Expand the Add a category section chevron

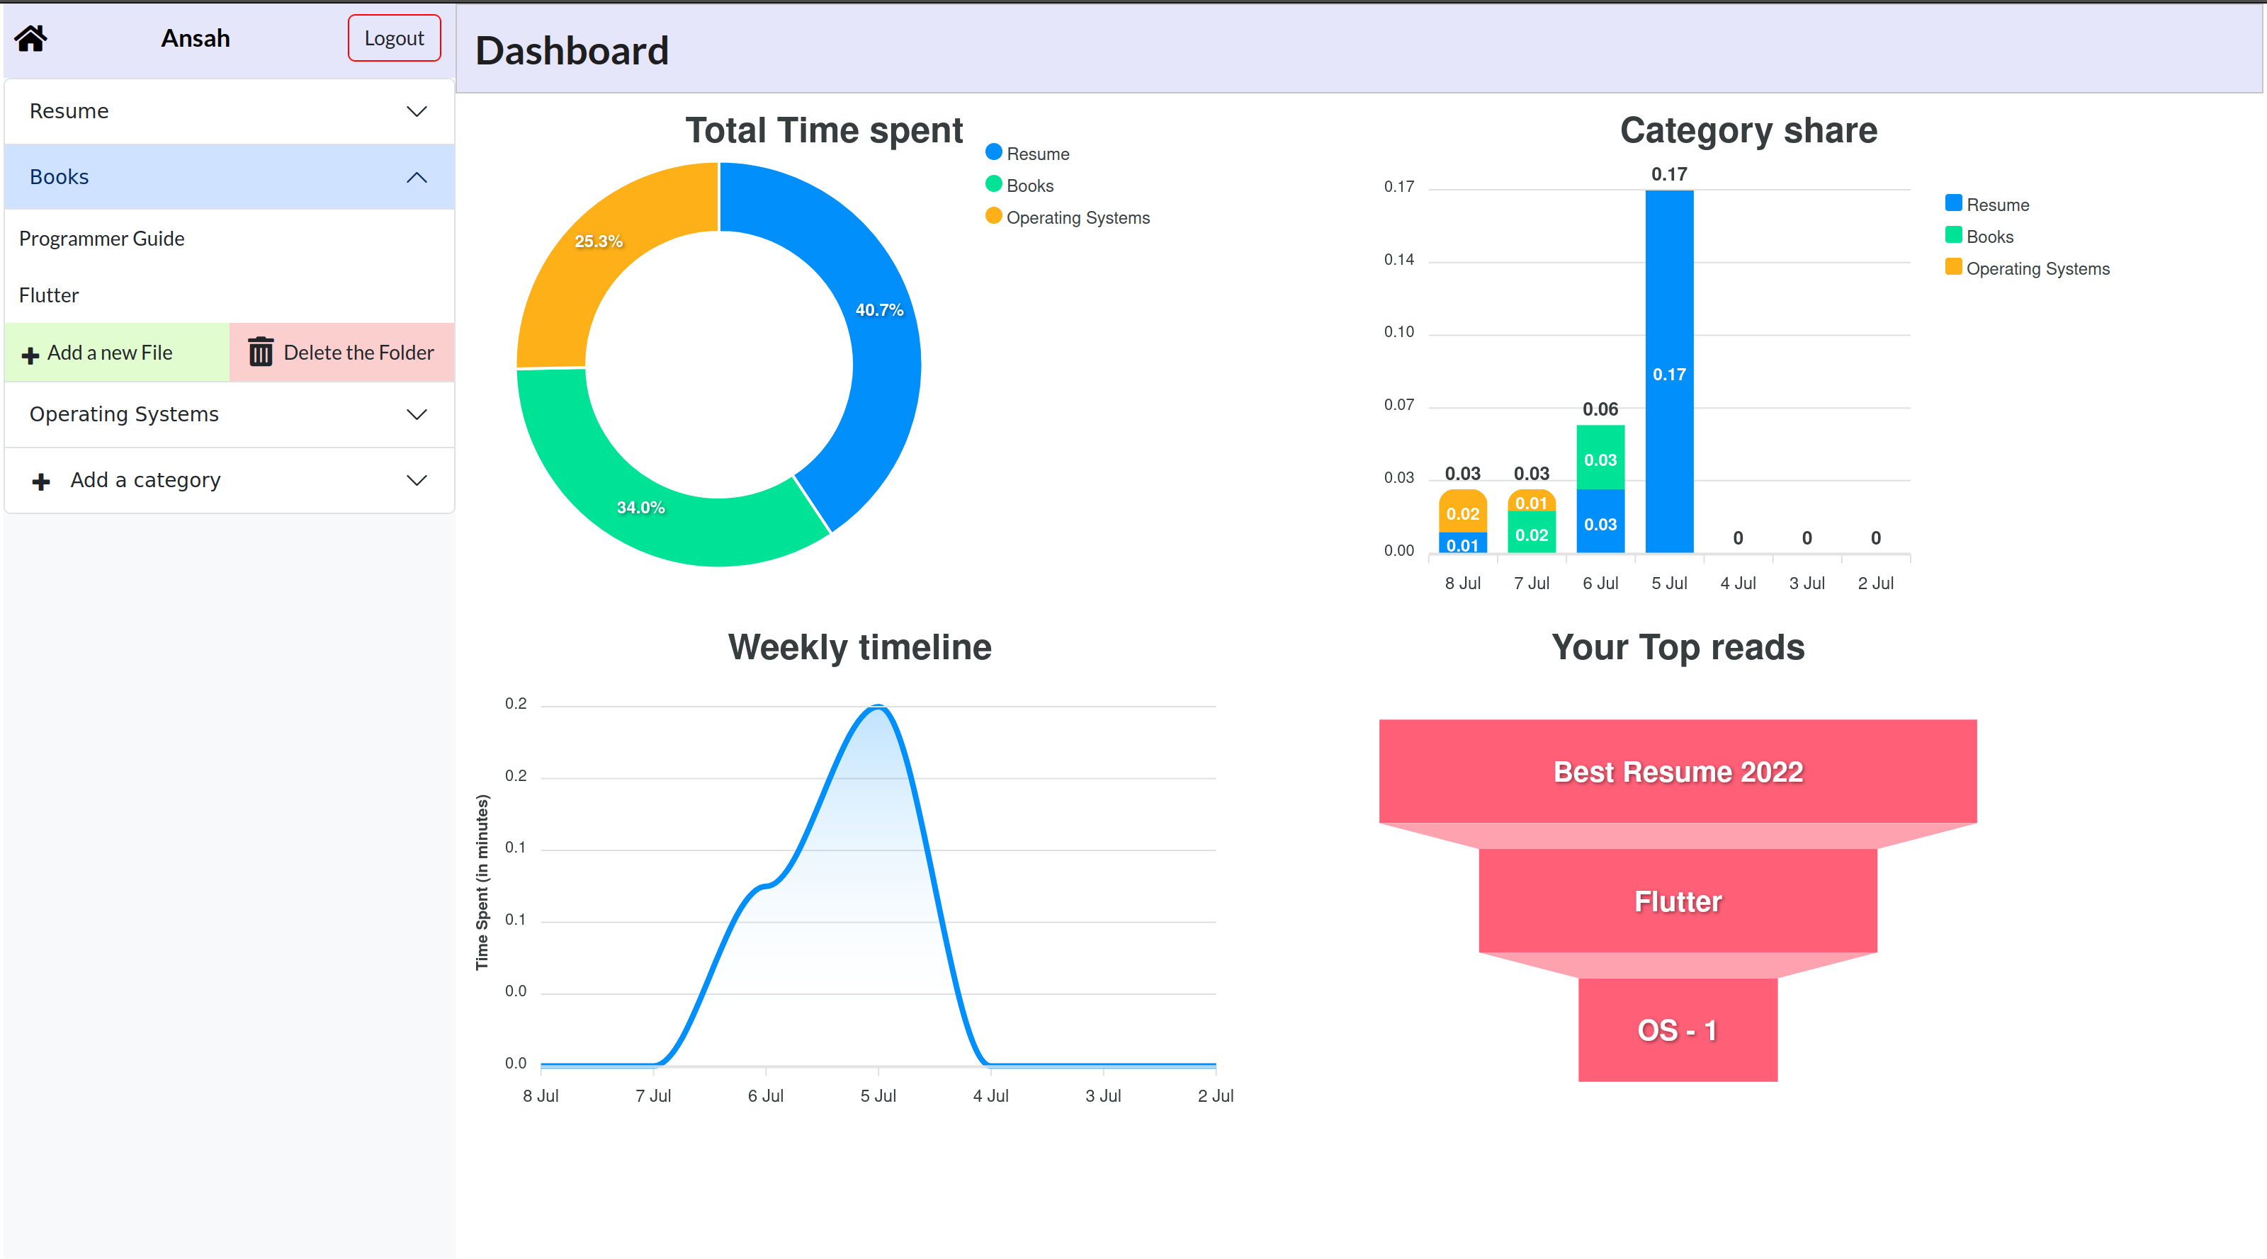[x=417, y=480]
